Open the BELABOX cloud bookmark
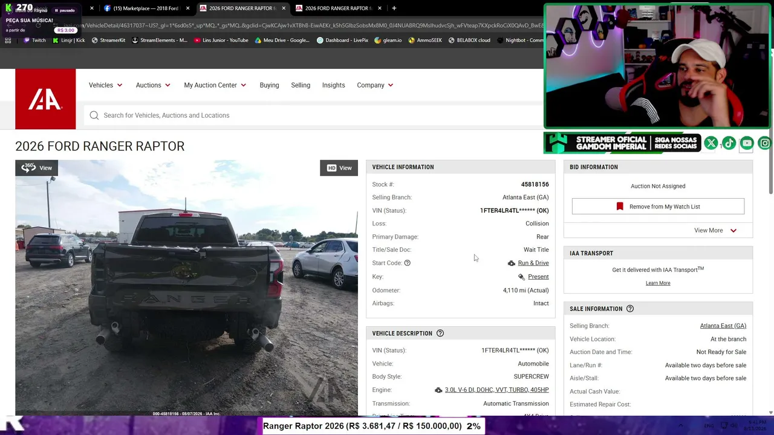774x435 pixels. click(x=469, y=40)
